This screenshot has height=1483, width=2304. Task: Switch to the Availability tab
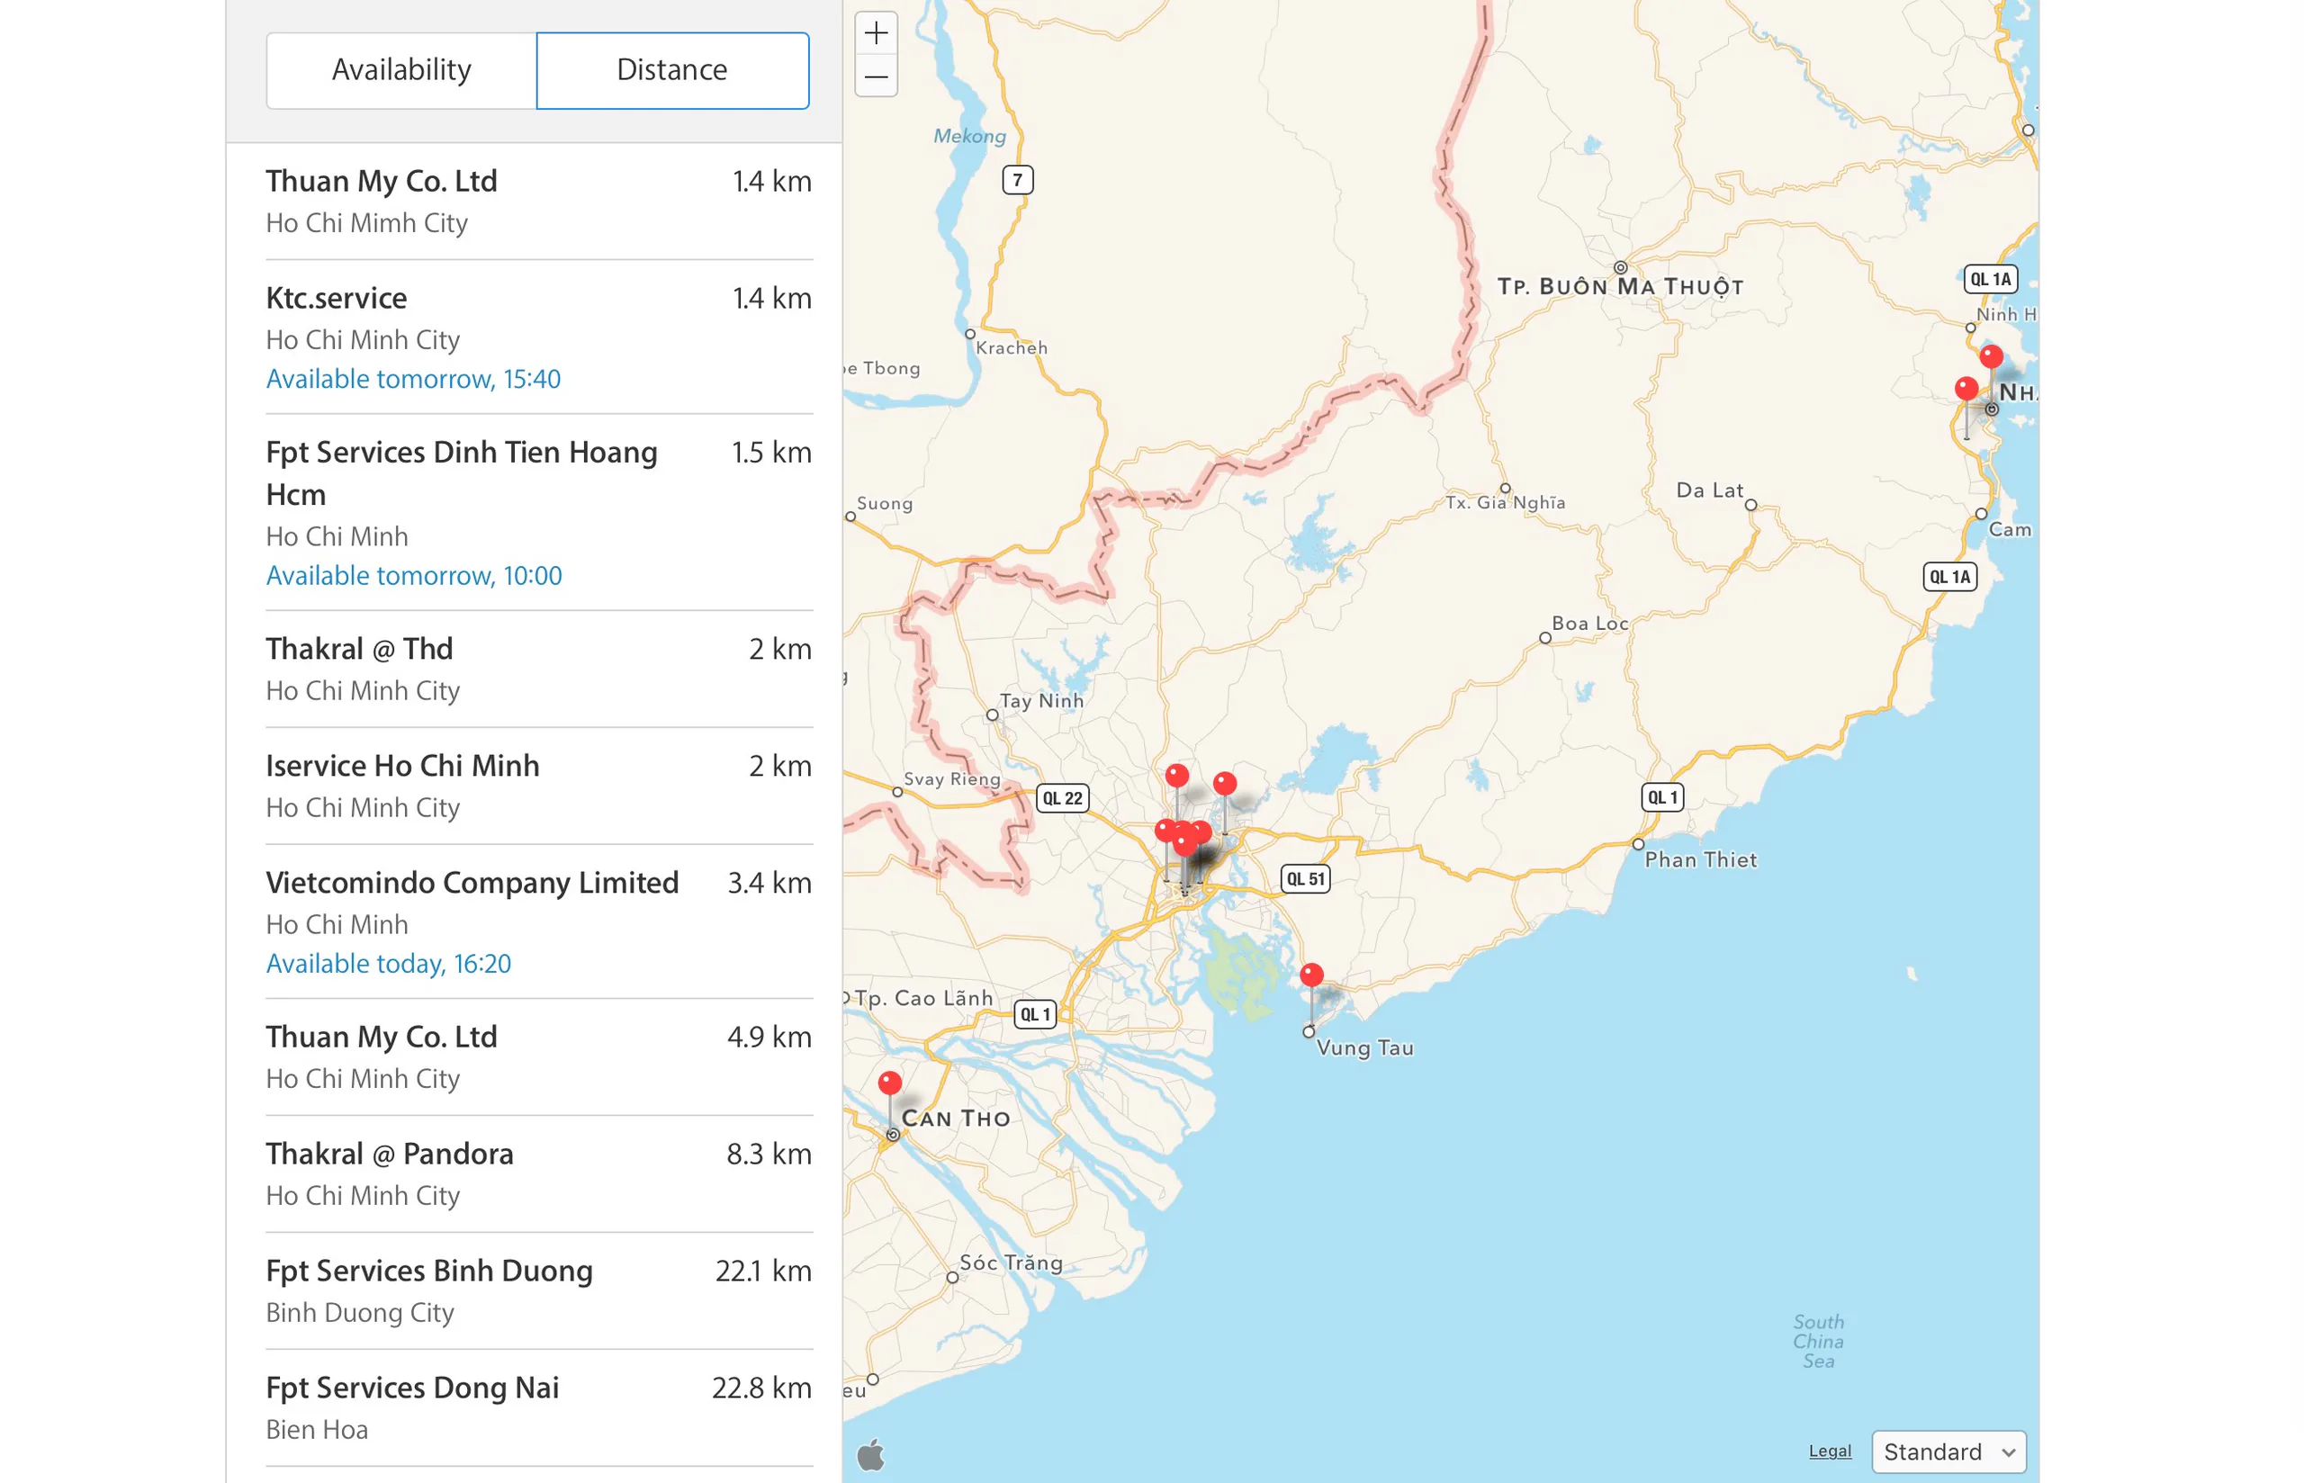(x=400, y=70)
